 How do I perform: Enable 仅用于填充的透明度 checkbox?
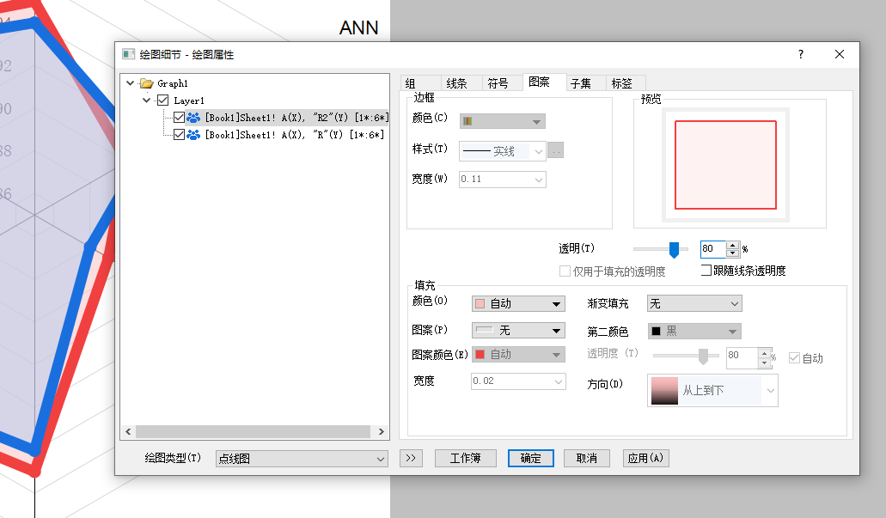(565, 271)
